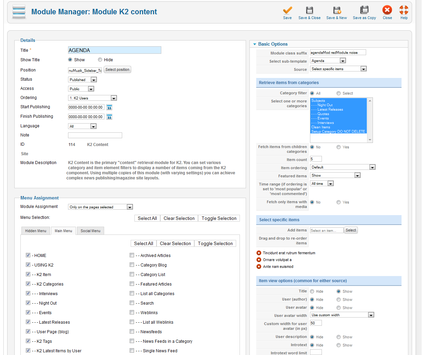Click Custom width for user avatar field
The width and height of the screenshot is (425, 355).
316,323
